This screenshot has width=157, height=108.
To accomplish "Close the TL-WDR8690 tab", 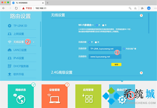I will [x=43, y=3].
